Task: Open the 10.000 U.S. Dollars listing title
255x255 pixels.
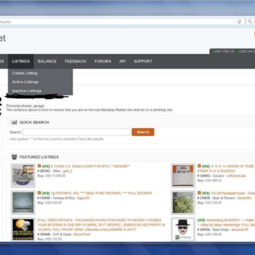Action: pyautogui.click(x=91, y=166)
